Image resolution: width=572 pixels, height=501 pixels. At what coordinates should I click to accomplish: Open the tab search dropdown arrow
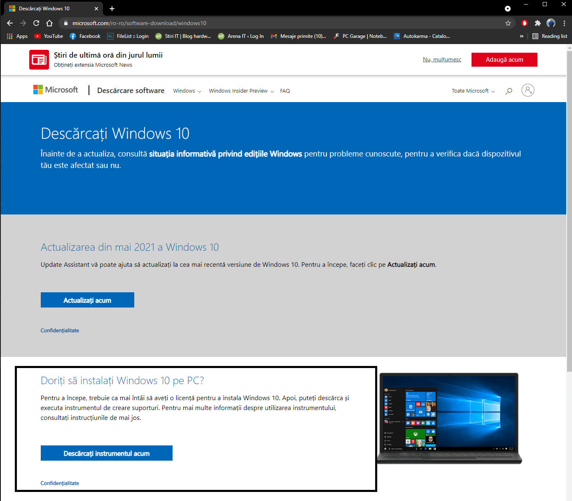[508, 9]
